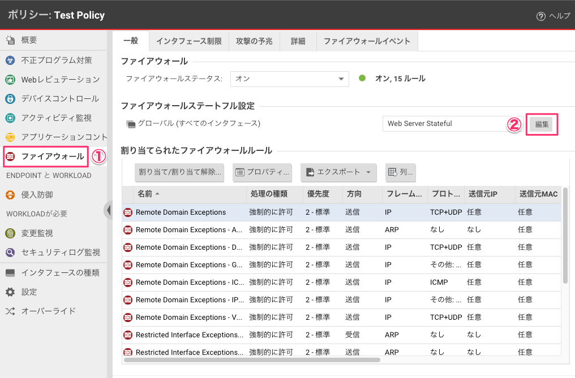This screenshot has height=378, width=575.
Task: Click the セキュリティログ監視 magnifier icon
Action: [10, 253]
